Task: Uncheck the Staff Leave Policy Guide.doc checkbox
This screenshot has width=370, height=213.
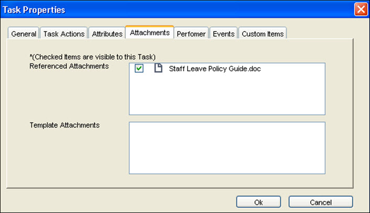Action: click(x=139, y=69)
